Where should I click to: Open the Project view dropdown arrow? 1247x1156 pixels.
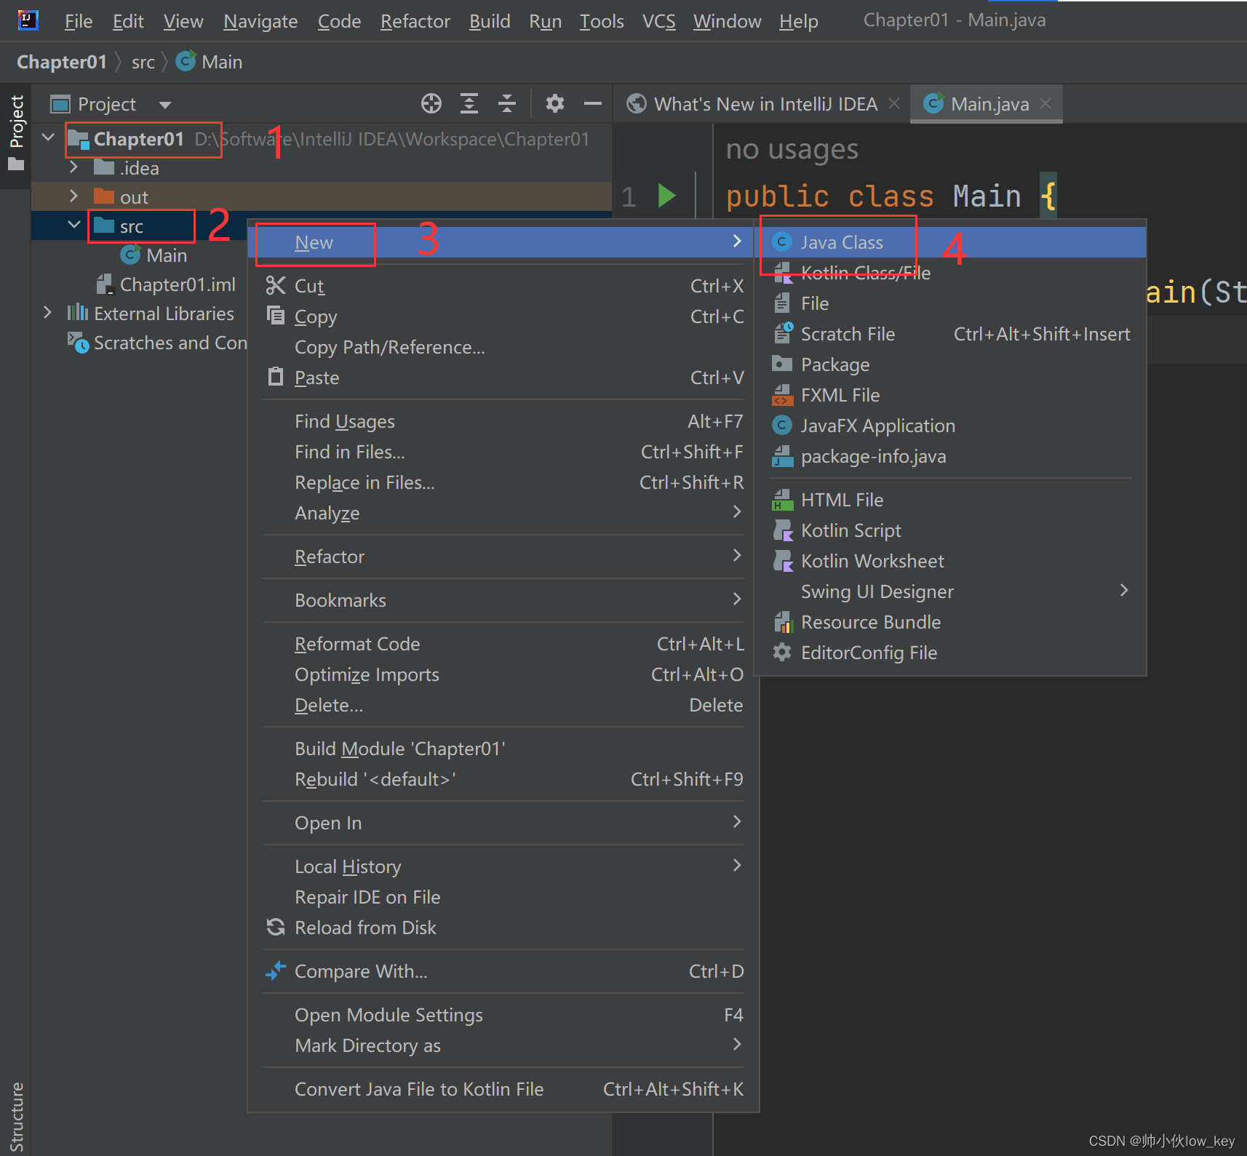click(165, 105)
